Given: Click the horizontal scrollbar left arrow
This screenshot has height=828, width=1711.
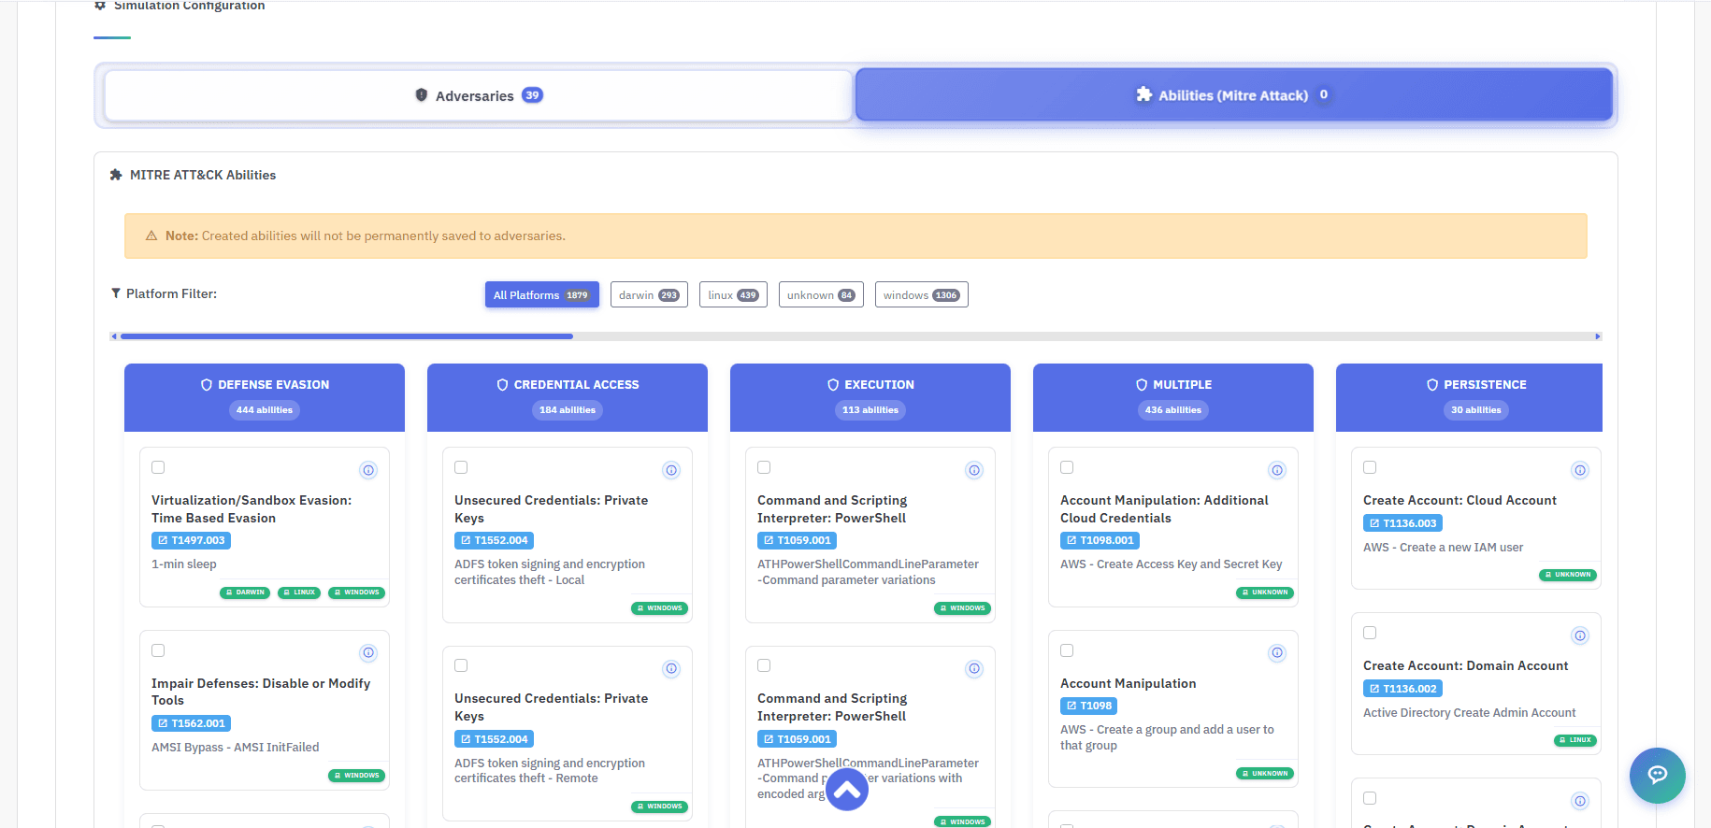Looking at the screenshot, I should click(113, 336).
